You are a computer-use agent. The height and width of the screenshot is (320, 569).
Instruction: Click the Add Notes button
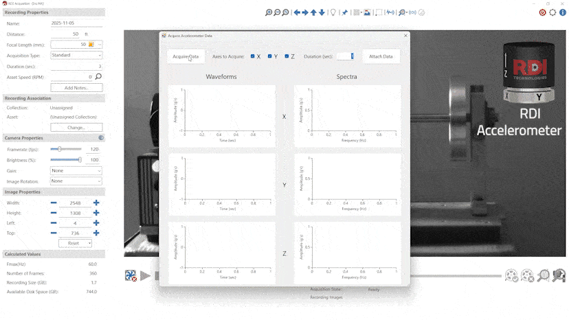[x=76, y=88]
